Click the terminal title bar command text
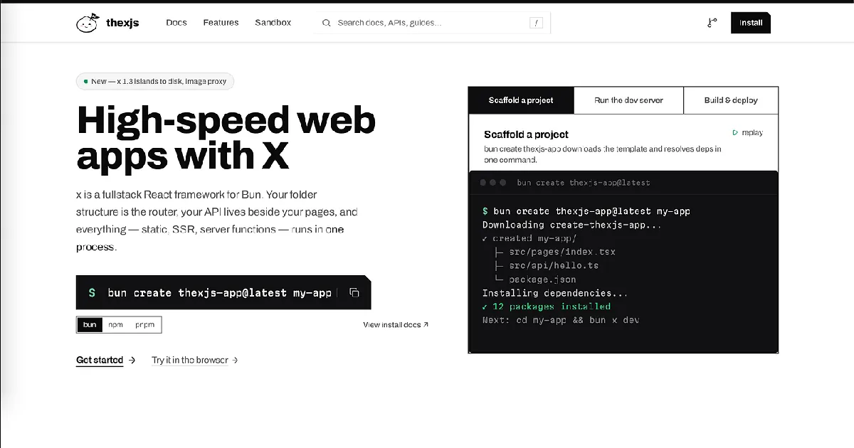This screenshot has height=448, width=854. [x=584, y=183]
